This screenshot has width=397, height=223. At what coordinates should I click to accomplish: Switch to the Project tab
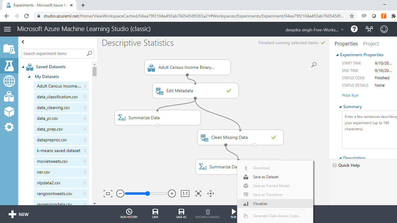point(371,44)
